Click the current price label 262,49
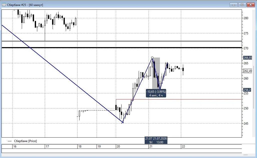This screenshot has width=257, height=158. tap(248, 71)
